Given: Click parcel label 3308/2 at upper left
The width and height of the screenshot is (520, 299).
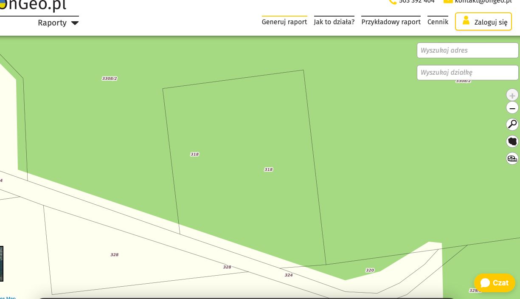Looking at the screenshot, I should click(110, 79).
